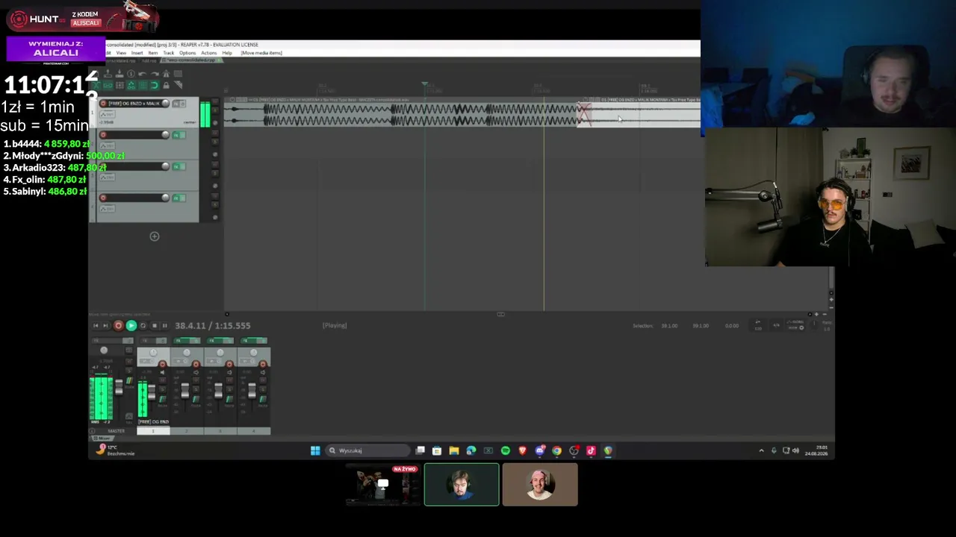Open Spotify from the taskbar

(506, 450)
